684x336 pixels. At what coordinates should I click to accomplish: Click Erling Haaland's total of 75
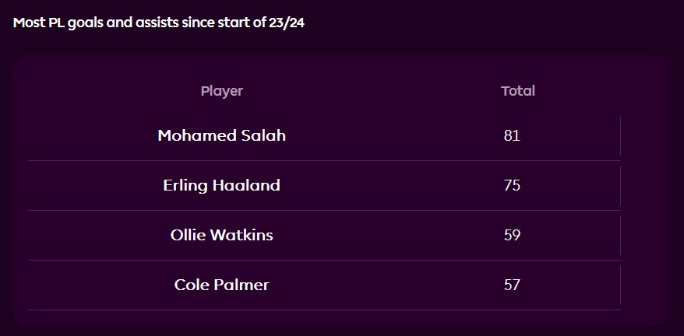click(512, 185)
